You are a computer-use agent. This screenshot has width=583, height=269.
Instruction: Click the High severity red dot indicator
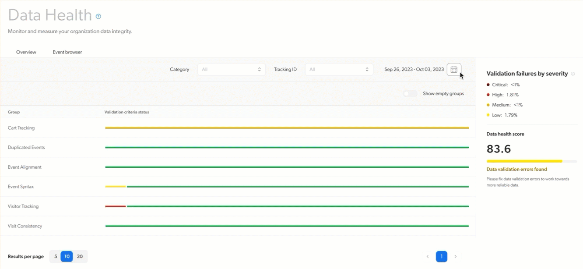(x=489, y=95)
